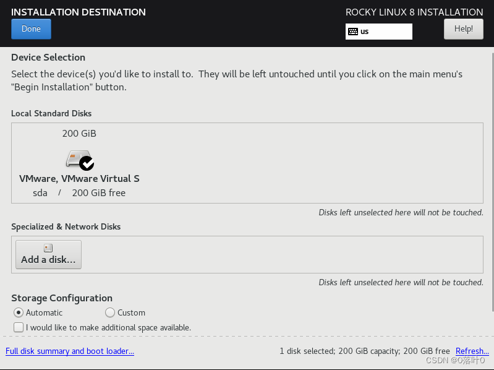Open the Help! button
Viewport: 494px width, 370px height.
tap(464, 29)
